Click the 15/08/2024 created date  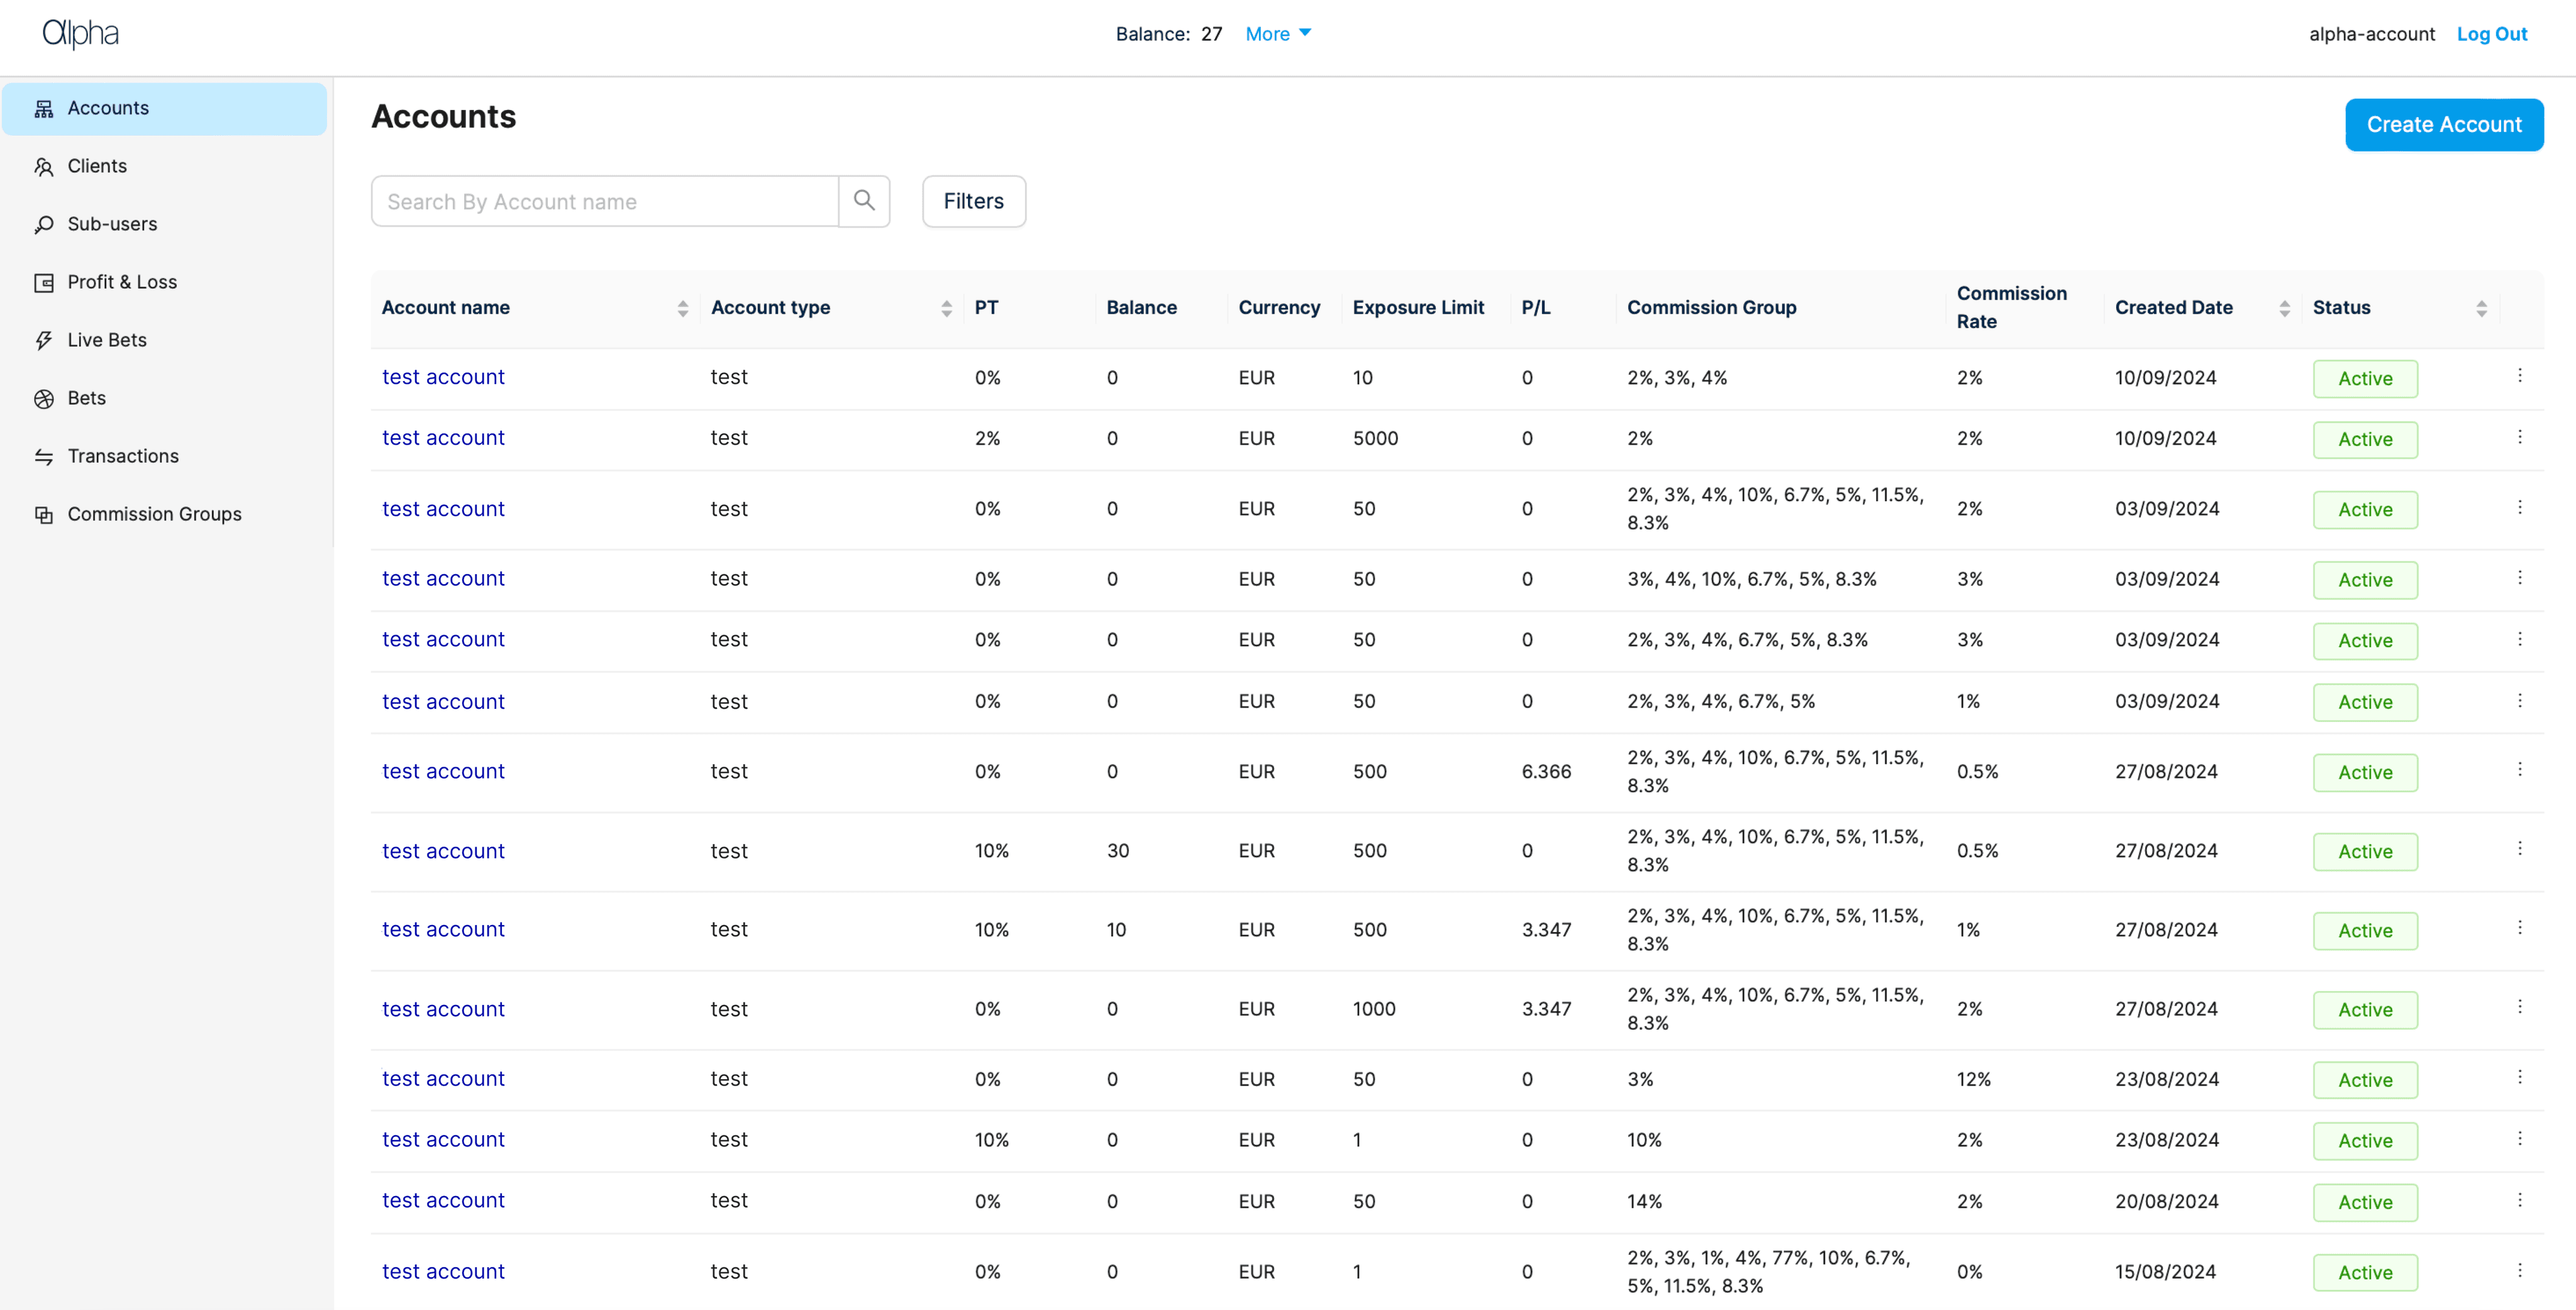point(2165,1272)
